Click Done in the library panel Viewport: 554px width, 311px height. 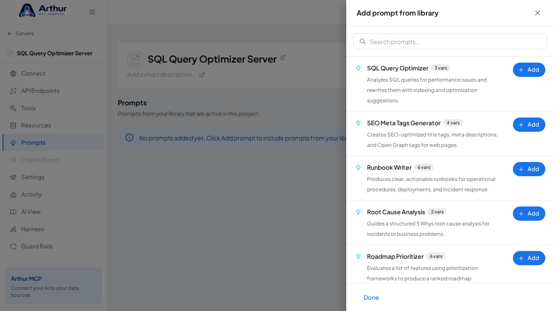coord(371,298)
